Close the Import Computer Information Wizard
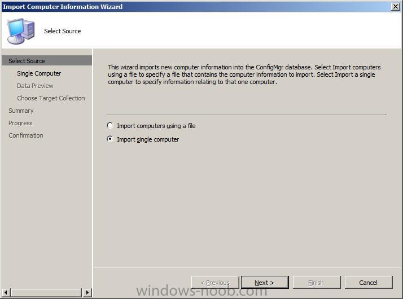This screenshot has height=299, width=403. point(395,6)
